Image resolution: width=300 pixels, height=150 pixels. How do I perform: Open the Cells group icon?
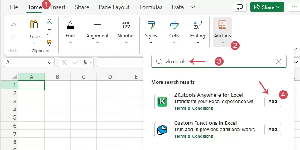pyautogui.click(x=174, y=25)
